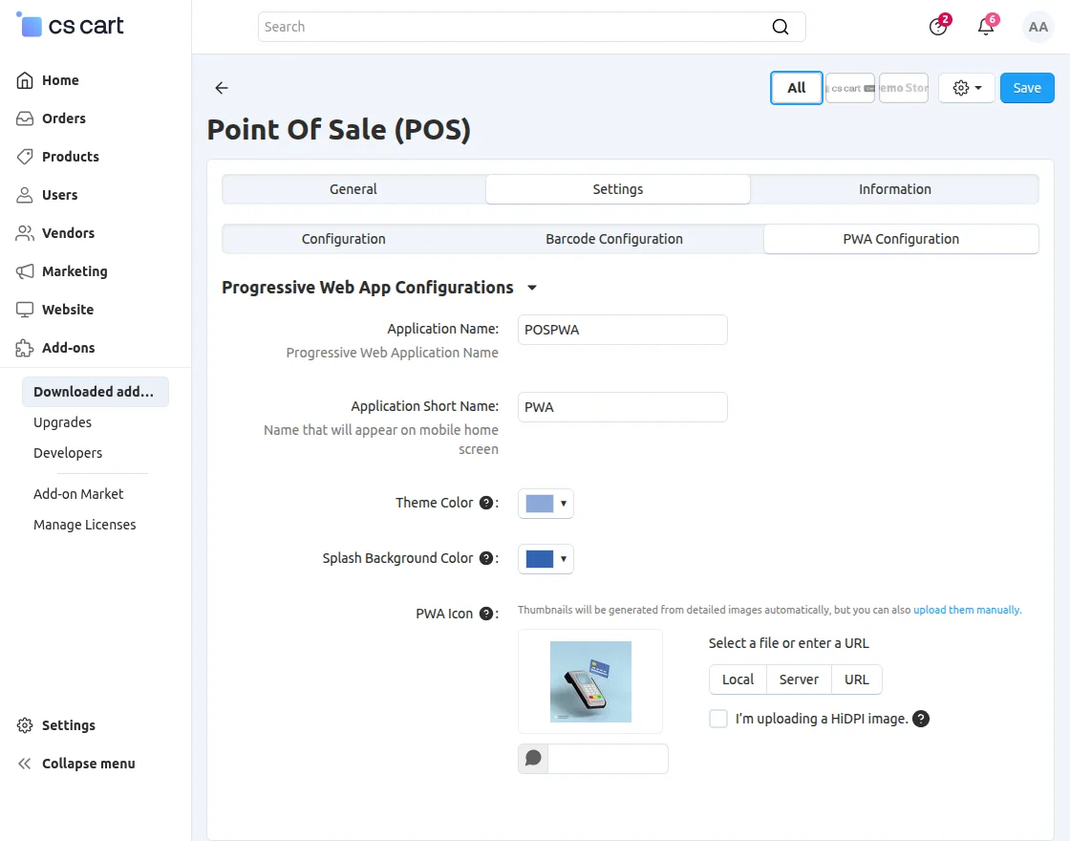Click the Users person icon
Image resolution: width=1070 pixels, height=841 pixels.
pos(25,195)
